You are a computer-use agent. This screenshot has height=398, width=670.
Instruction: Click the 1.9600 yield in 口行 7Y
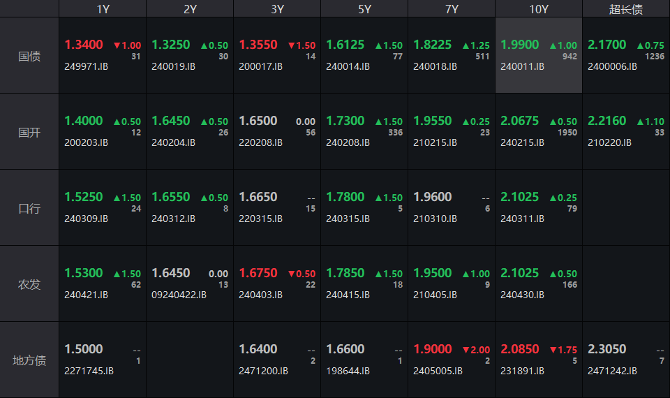[x=433, y=197]
